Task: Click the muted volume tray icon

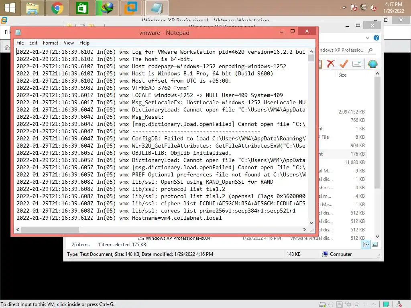Action: [373, 8]
